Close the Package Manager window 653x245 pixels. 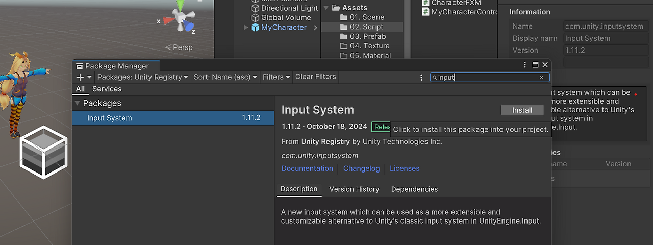pyautogui.click(x=545, y=65)
